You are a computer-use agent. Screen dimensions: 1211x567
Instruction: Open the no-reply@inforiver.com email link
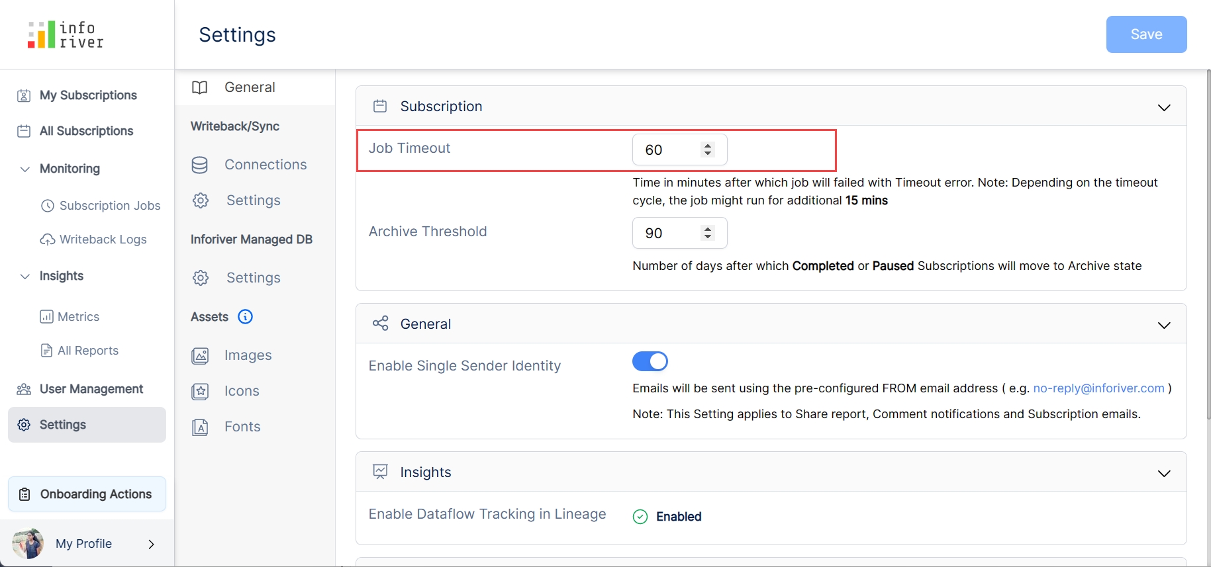(x=1098, y=388)
